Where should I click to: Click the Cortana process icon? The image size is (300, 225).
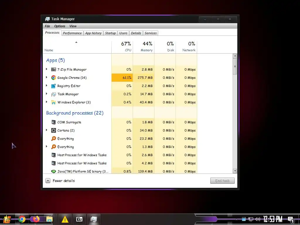tap(54, 130)
